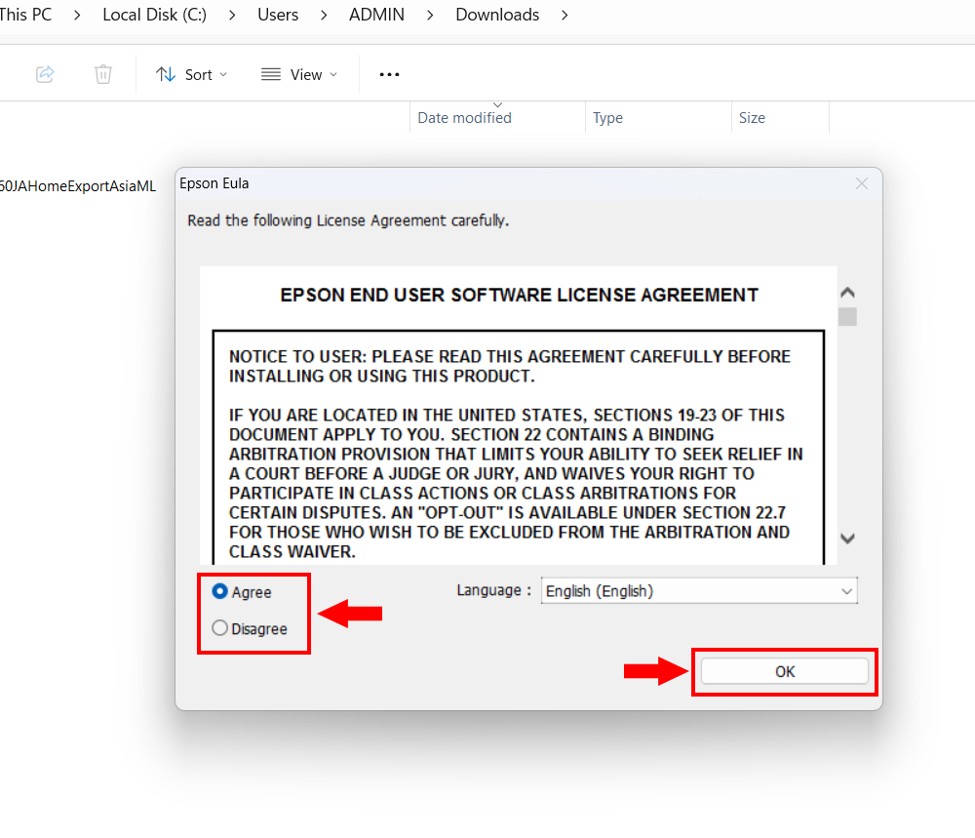Go to Local Disk (C:) in breadcrumb

coord(155,15)
